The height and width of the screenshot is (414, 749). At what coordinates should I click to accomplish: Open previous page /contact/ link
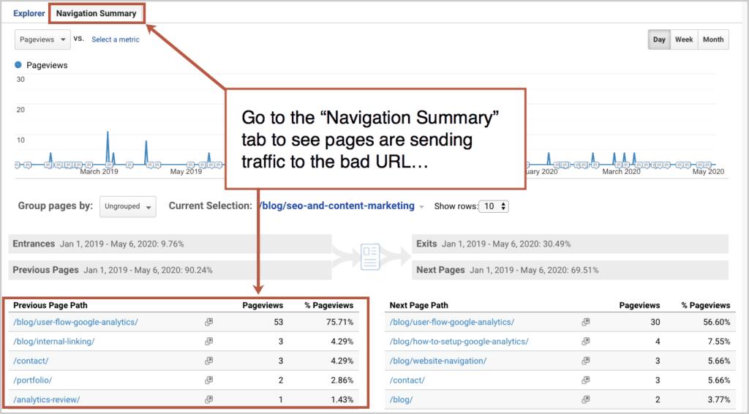(x=31, y=361)
